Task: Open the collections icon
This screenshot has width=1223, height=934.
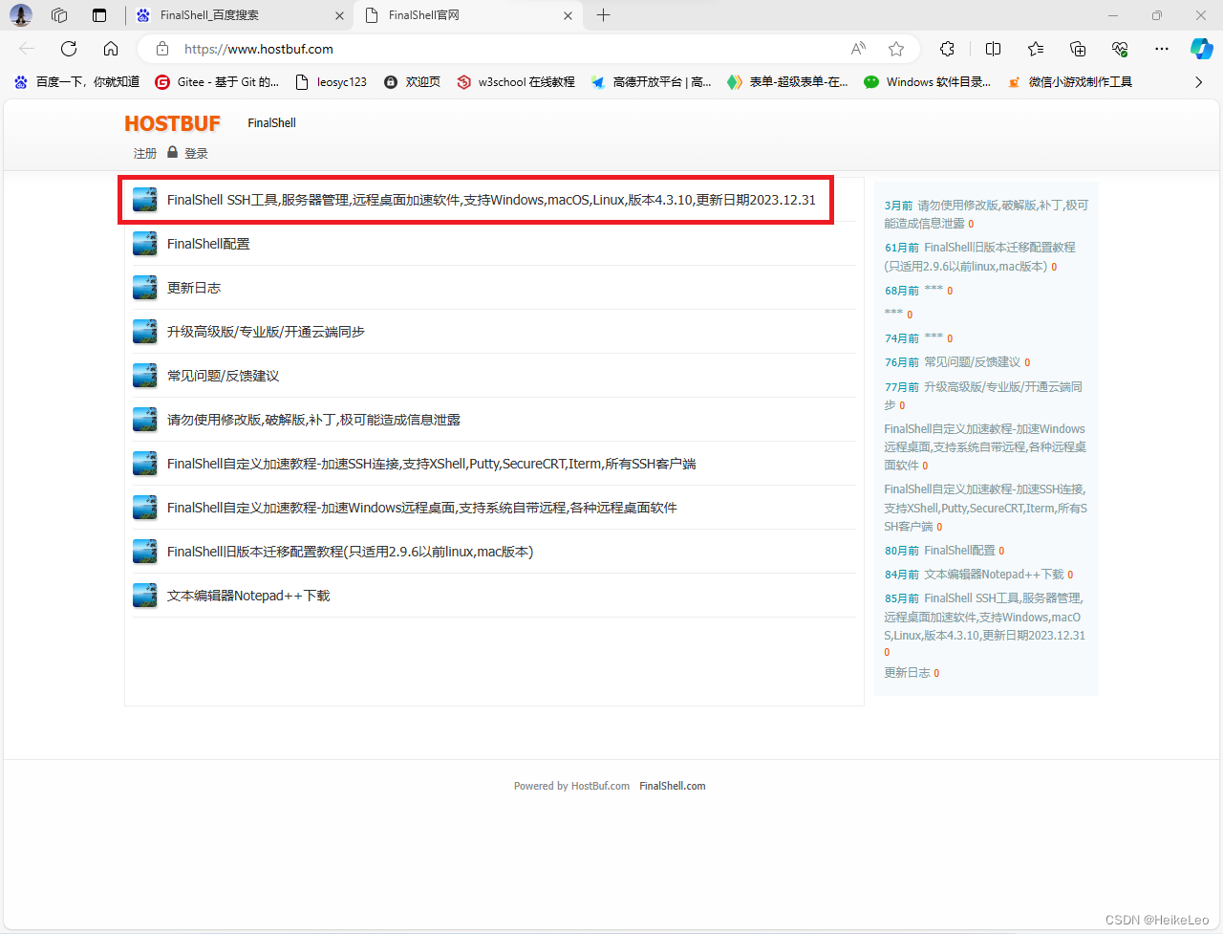Action: [1078, 49]
